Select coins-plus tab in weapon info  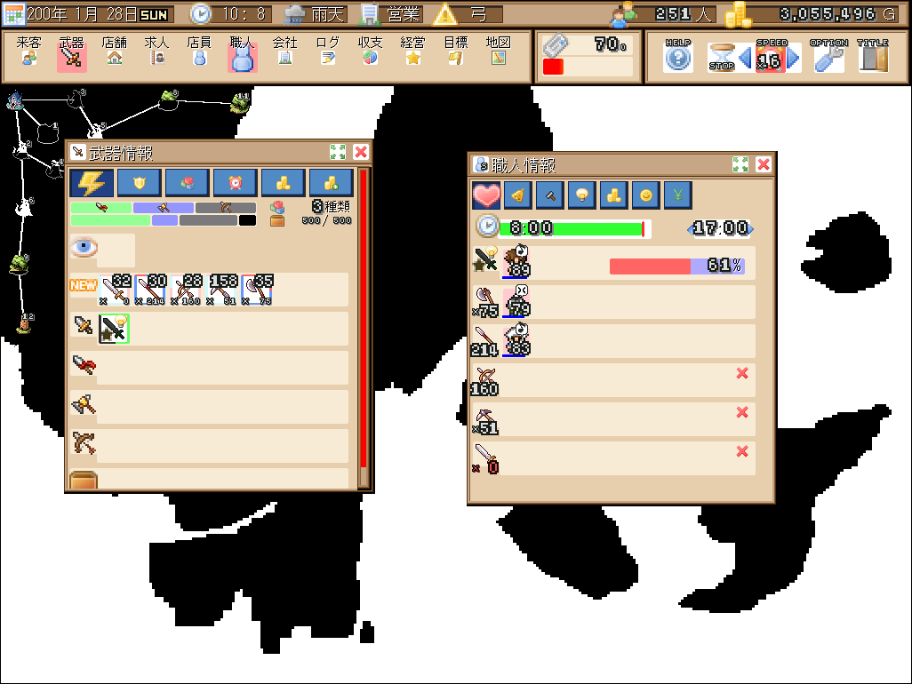(x=331, y=184)
